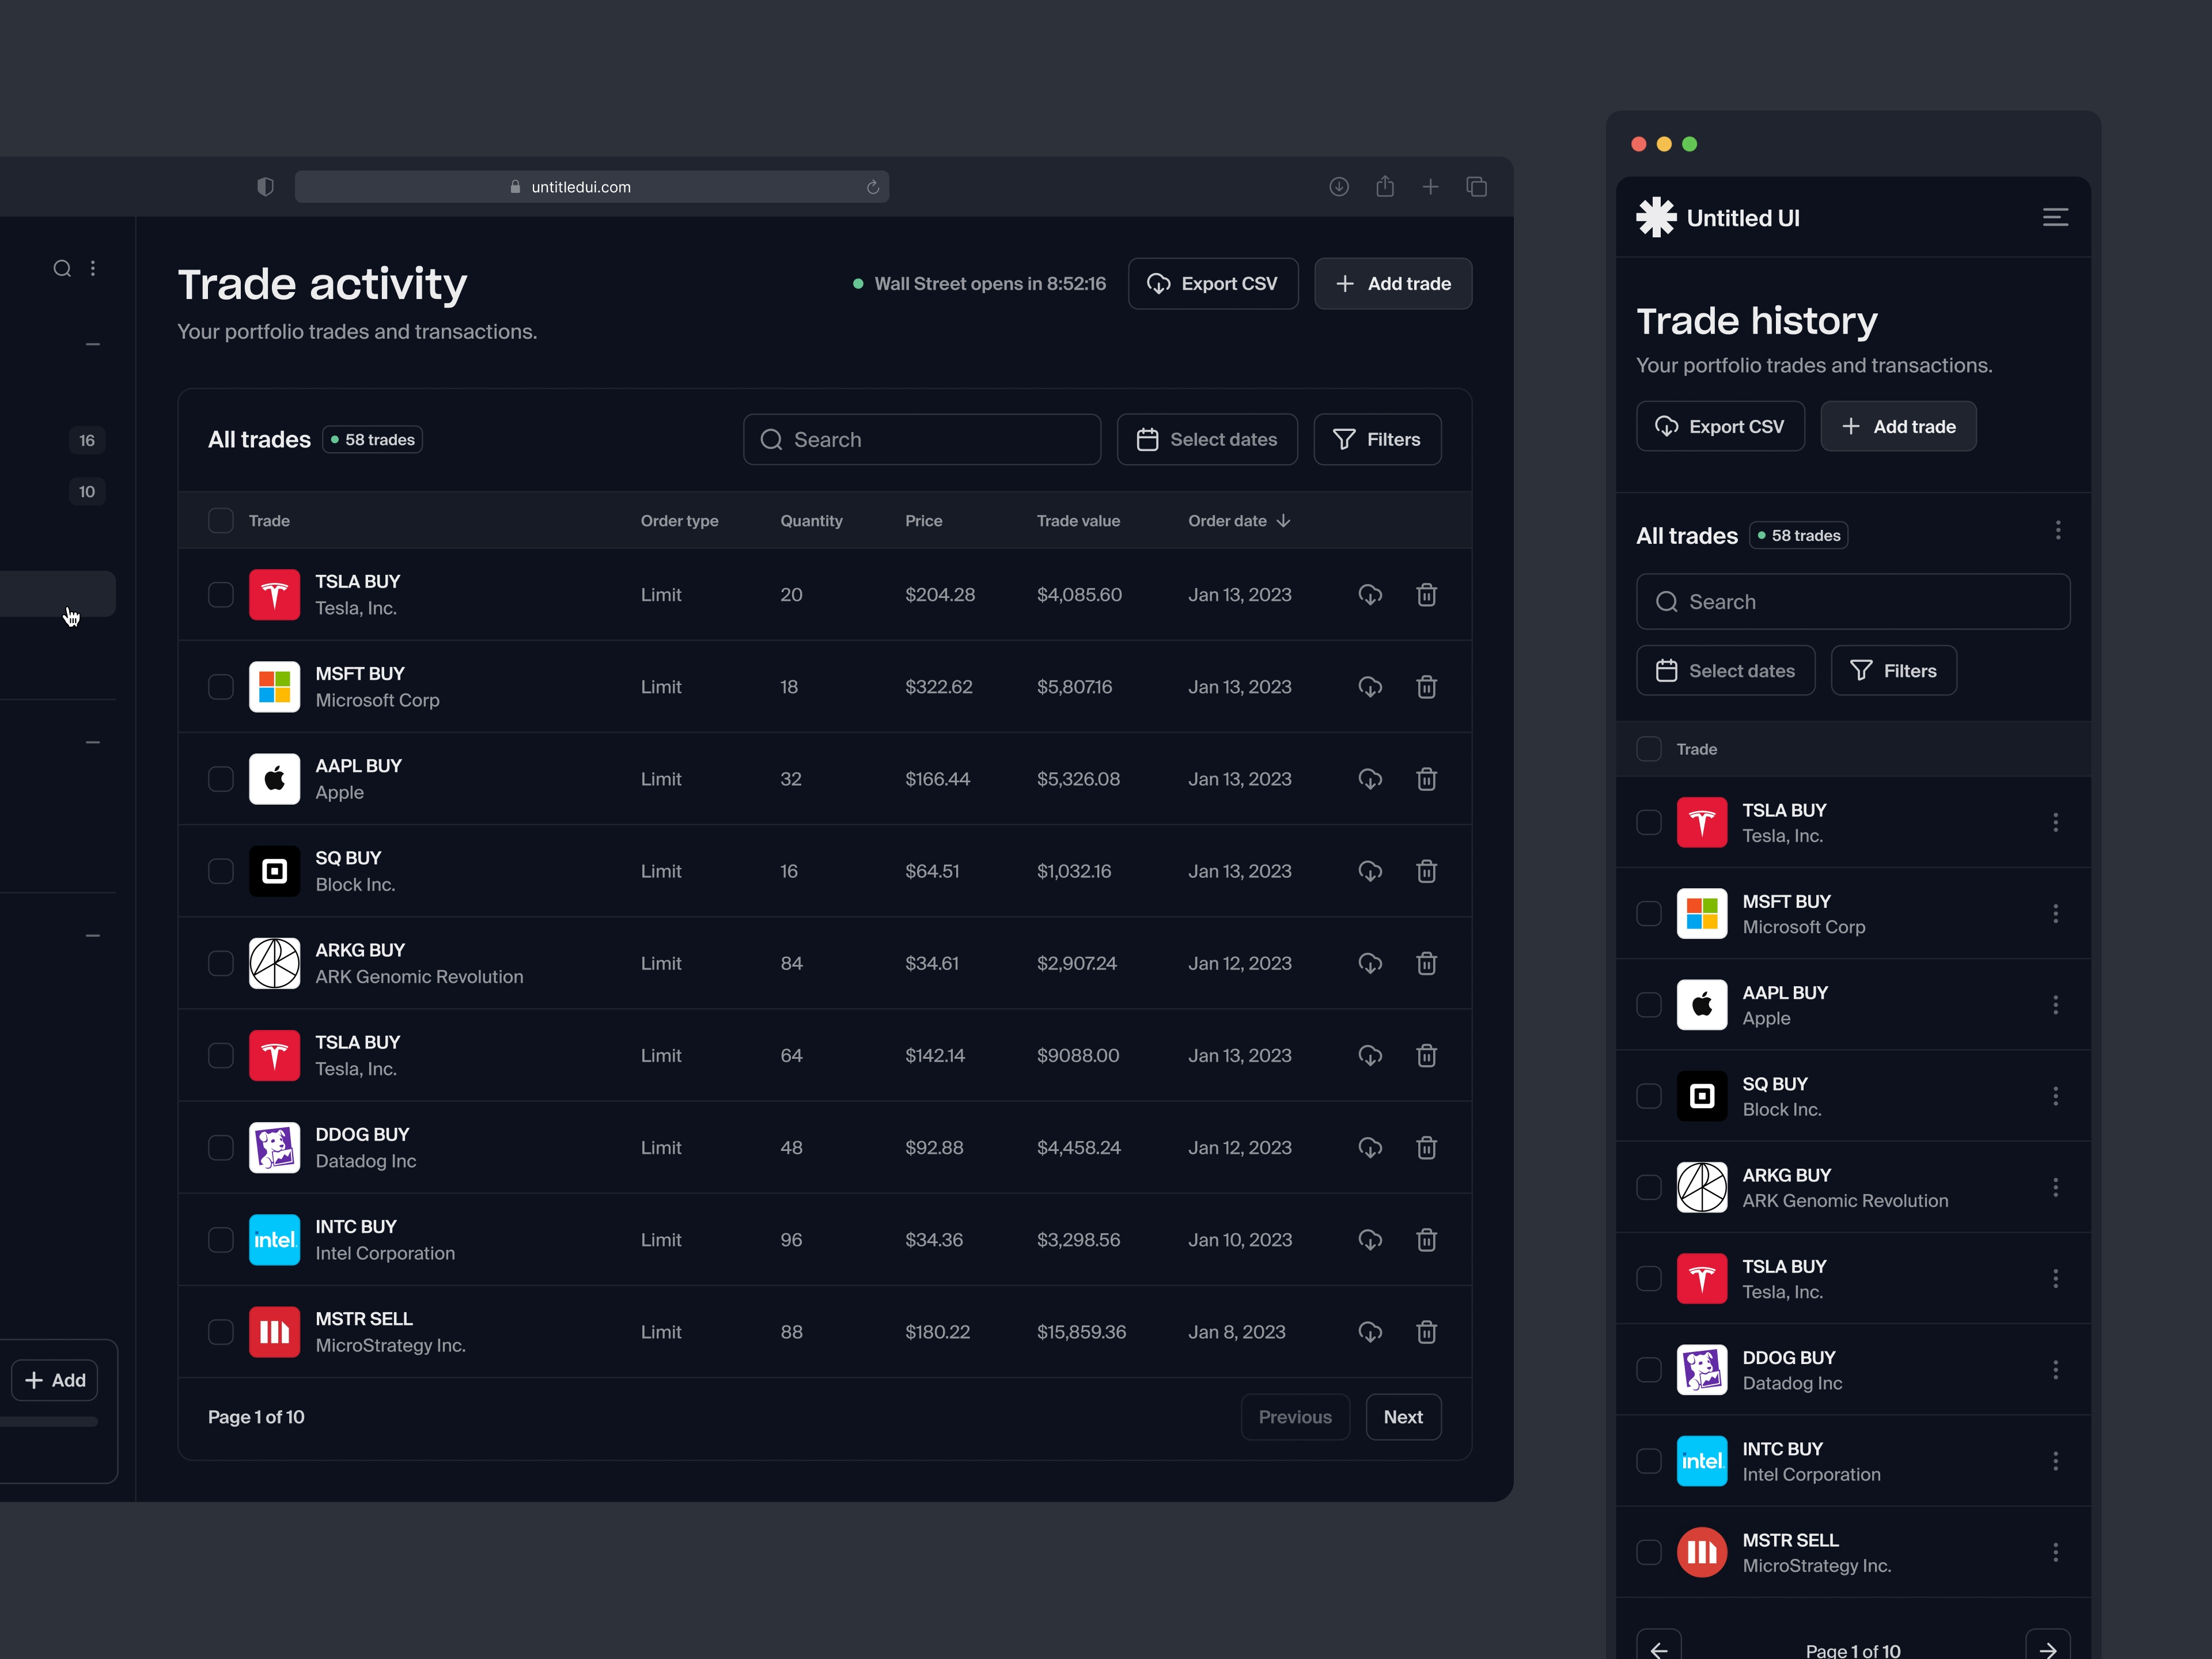
Task: Click the Untitled UI logo in mobile window
Action: [1718, 217]
